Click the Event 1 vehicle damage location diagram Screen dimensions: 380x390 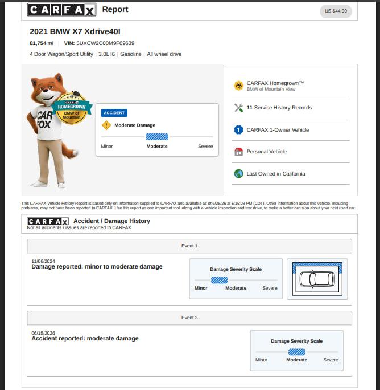(x=317, y=279)
